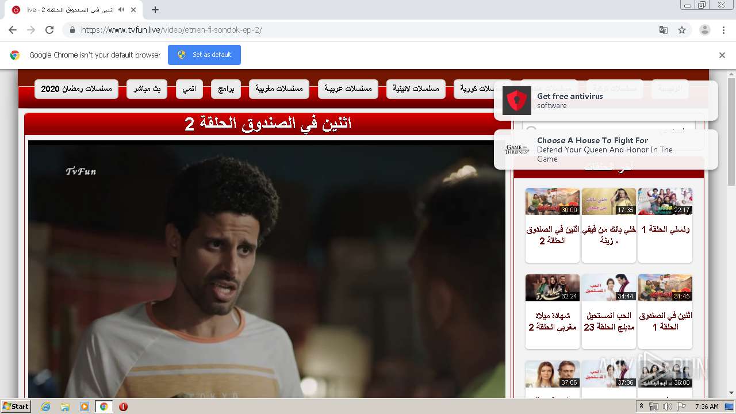Open the 34:44 الحب المستحيل thumbnail
This screenshot has height=414, width=736.
click(x=609, y=287)
